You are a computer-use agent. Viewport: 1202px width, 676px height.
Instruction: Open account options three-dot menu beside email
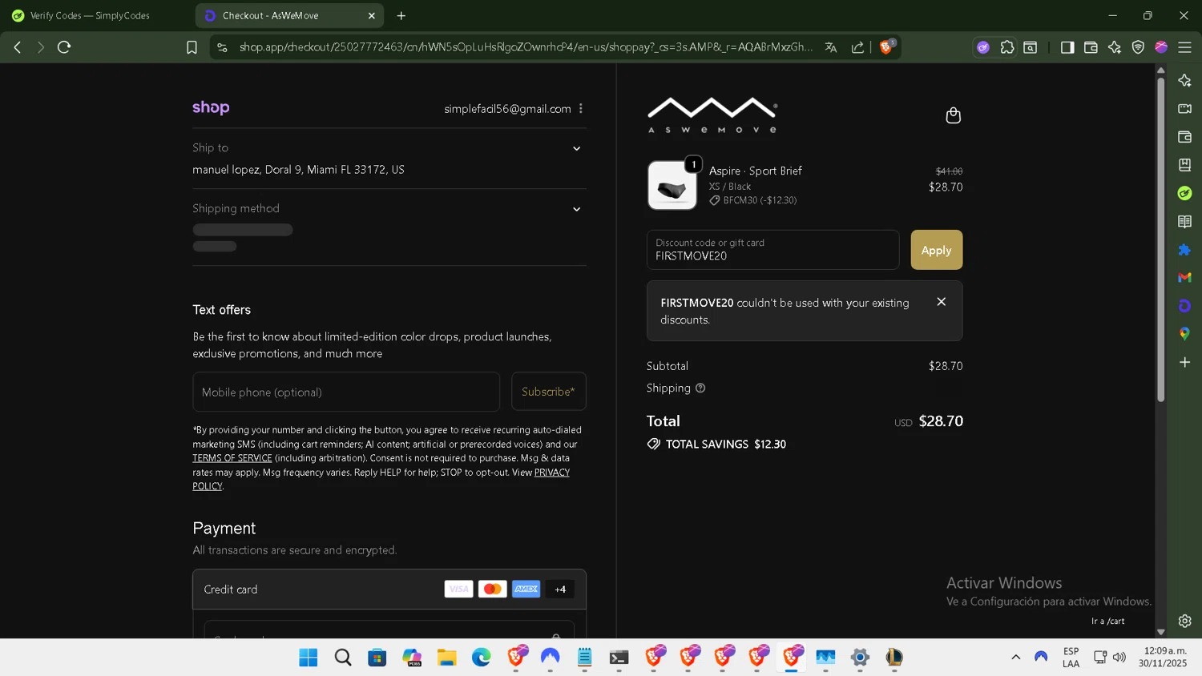point(581,109)
